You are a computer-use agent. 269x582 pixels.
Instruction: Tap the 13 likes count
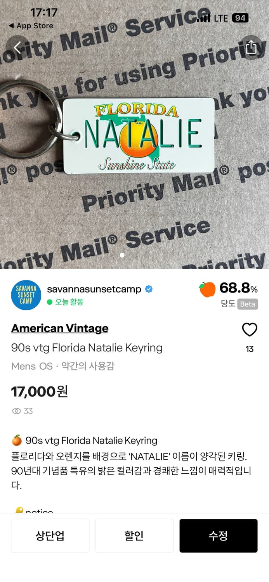click(250, 349)
